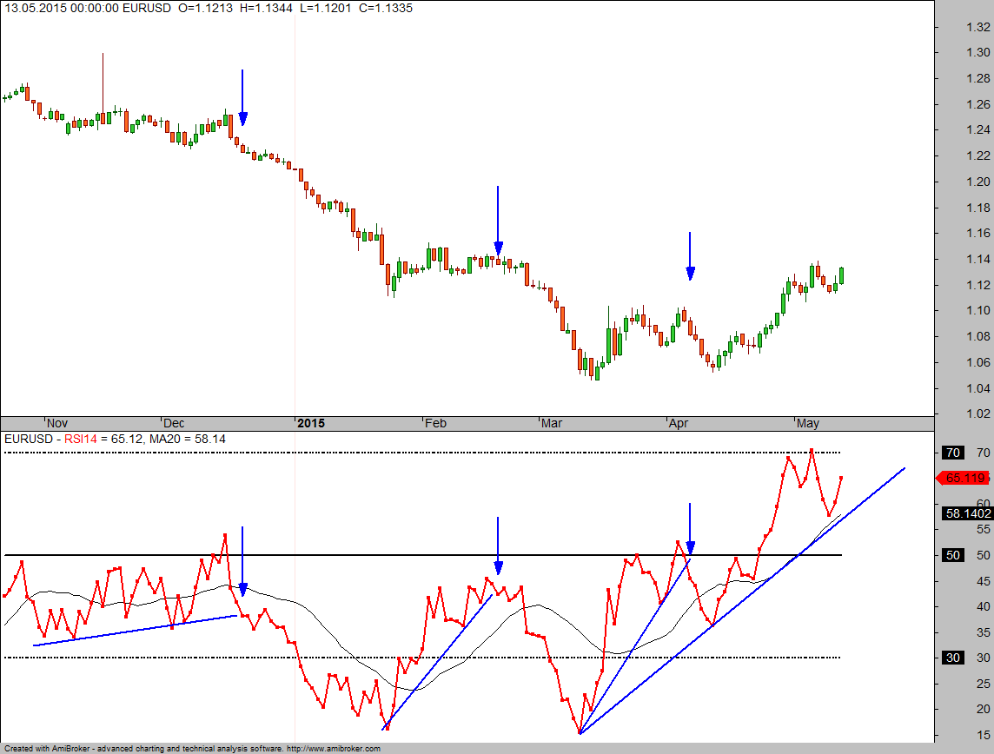Click the close value 'C=1.1335'

tap(386, 8)
